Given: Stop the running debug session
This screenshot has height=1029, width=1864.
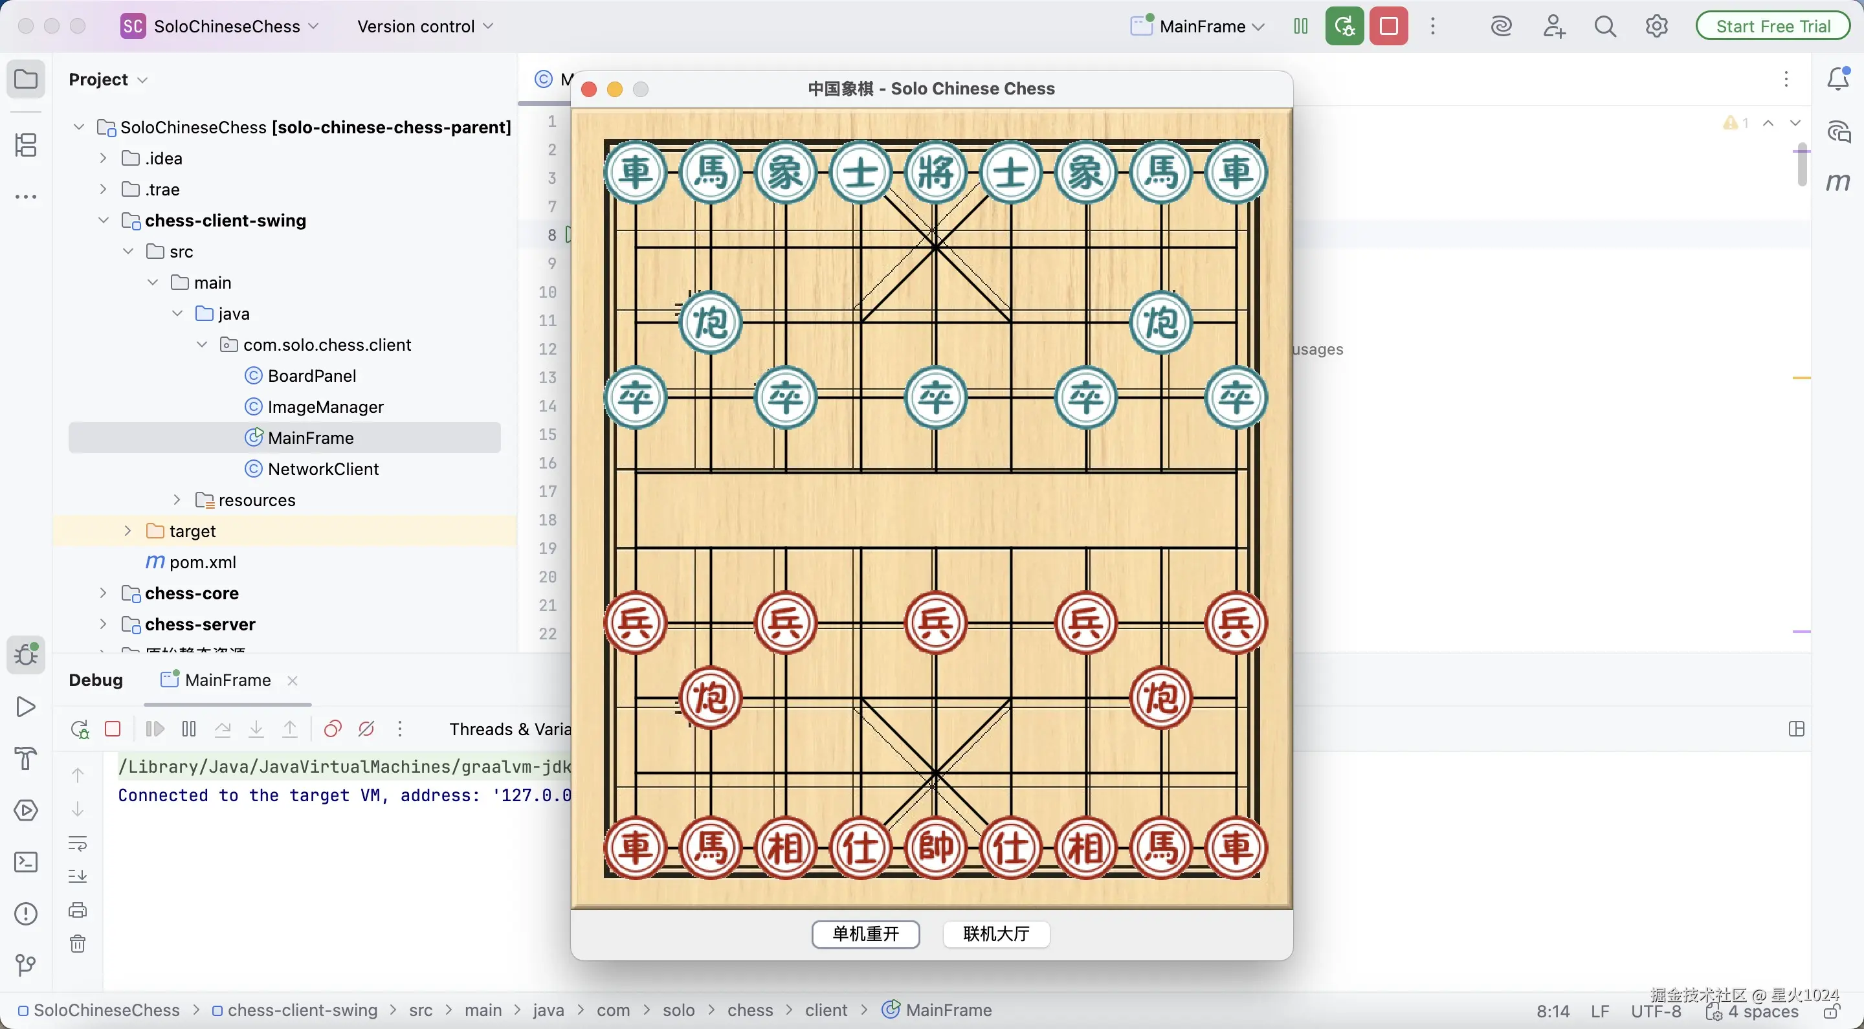Looking at the screenshot, I should point(1388,27).
